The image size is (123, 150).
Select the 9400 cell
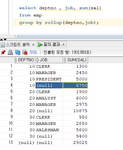pos(75,136)
